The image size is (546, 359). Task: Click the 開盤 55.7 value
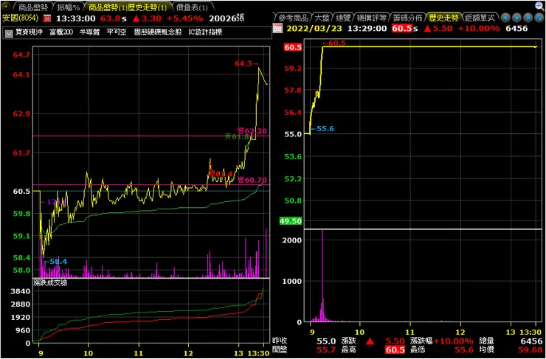tap(327, 350)
